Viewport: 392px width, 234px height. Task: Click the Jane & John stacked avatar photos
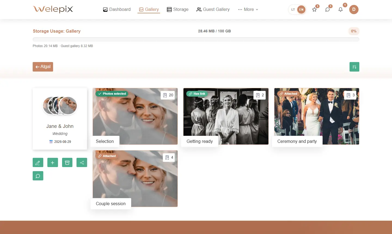pyautogui.click(x=60, y=106)
